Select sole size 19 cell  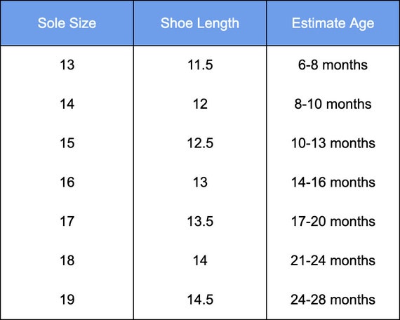click(67, 300)
